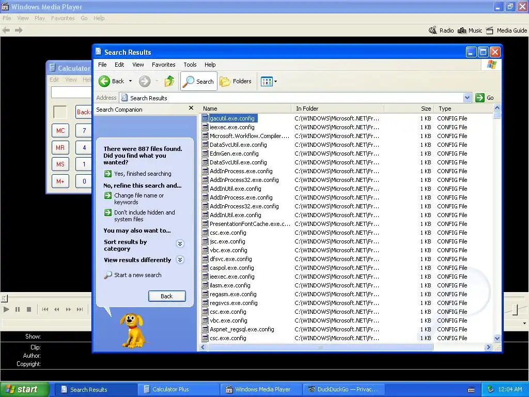Toggle the Folders toolbar button
Image resolution: width=529 pixels, height=397 pixels.
[x=236, y=81]
